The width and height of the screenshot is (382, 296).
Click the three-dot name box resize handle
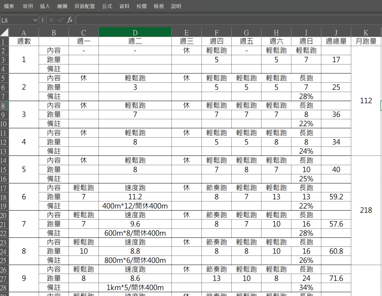pos(43,20)
